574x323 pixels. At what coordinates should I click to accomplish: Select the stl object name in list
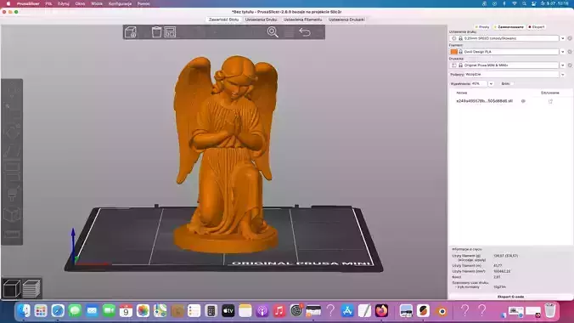484,101
